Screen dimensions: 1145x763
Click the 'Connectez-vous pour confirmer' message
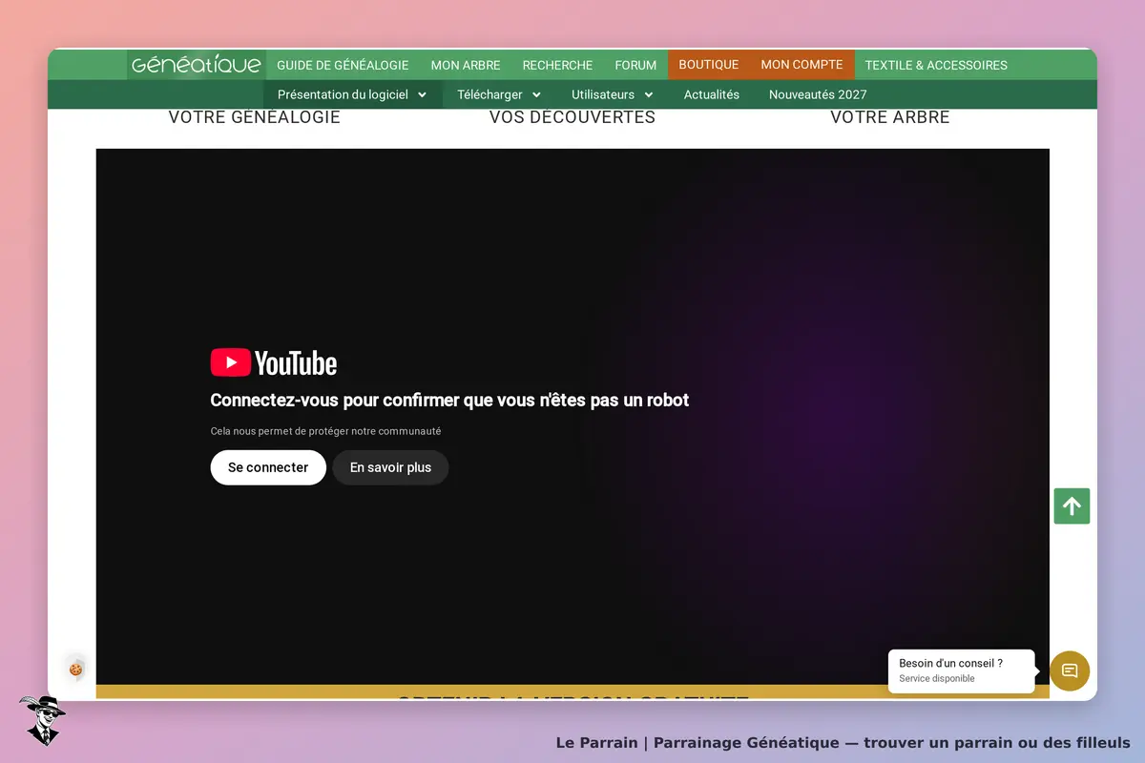[449, 401]
